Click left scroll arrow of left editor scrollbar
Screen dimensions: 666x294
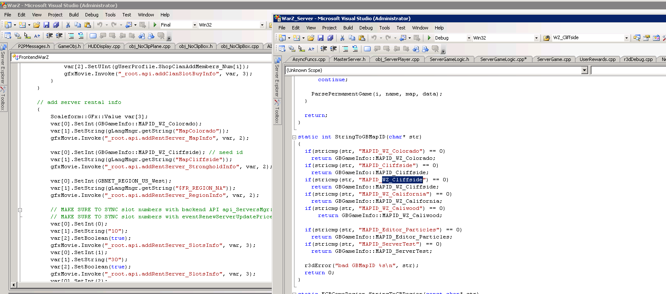14,285
